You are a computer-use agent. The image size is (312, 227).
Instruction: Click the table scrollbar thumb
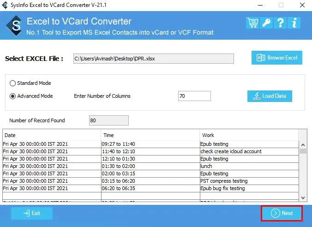click(303, 151)
